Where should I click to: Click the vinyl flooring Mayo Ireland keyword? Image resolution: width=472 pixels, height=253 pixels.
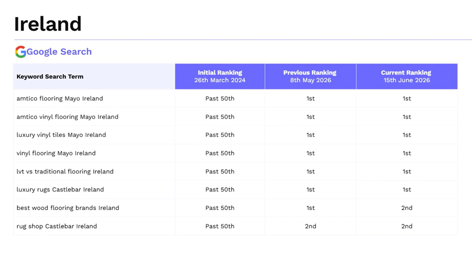(x=56, y=153)
